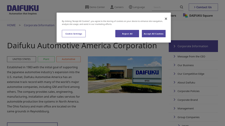
Task: Open DAIFUKU Square menu item
Action: [201, 16]
